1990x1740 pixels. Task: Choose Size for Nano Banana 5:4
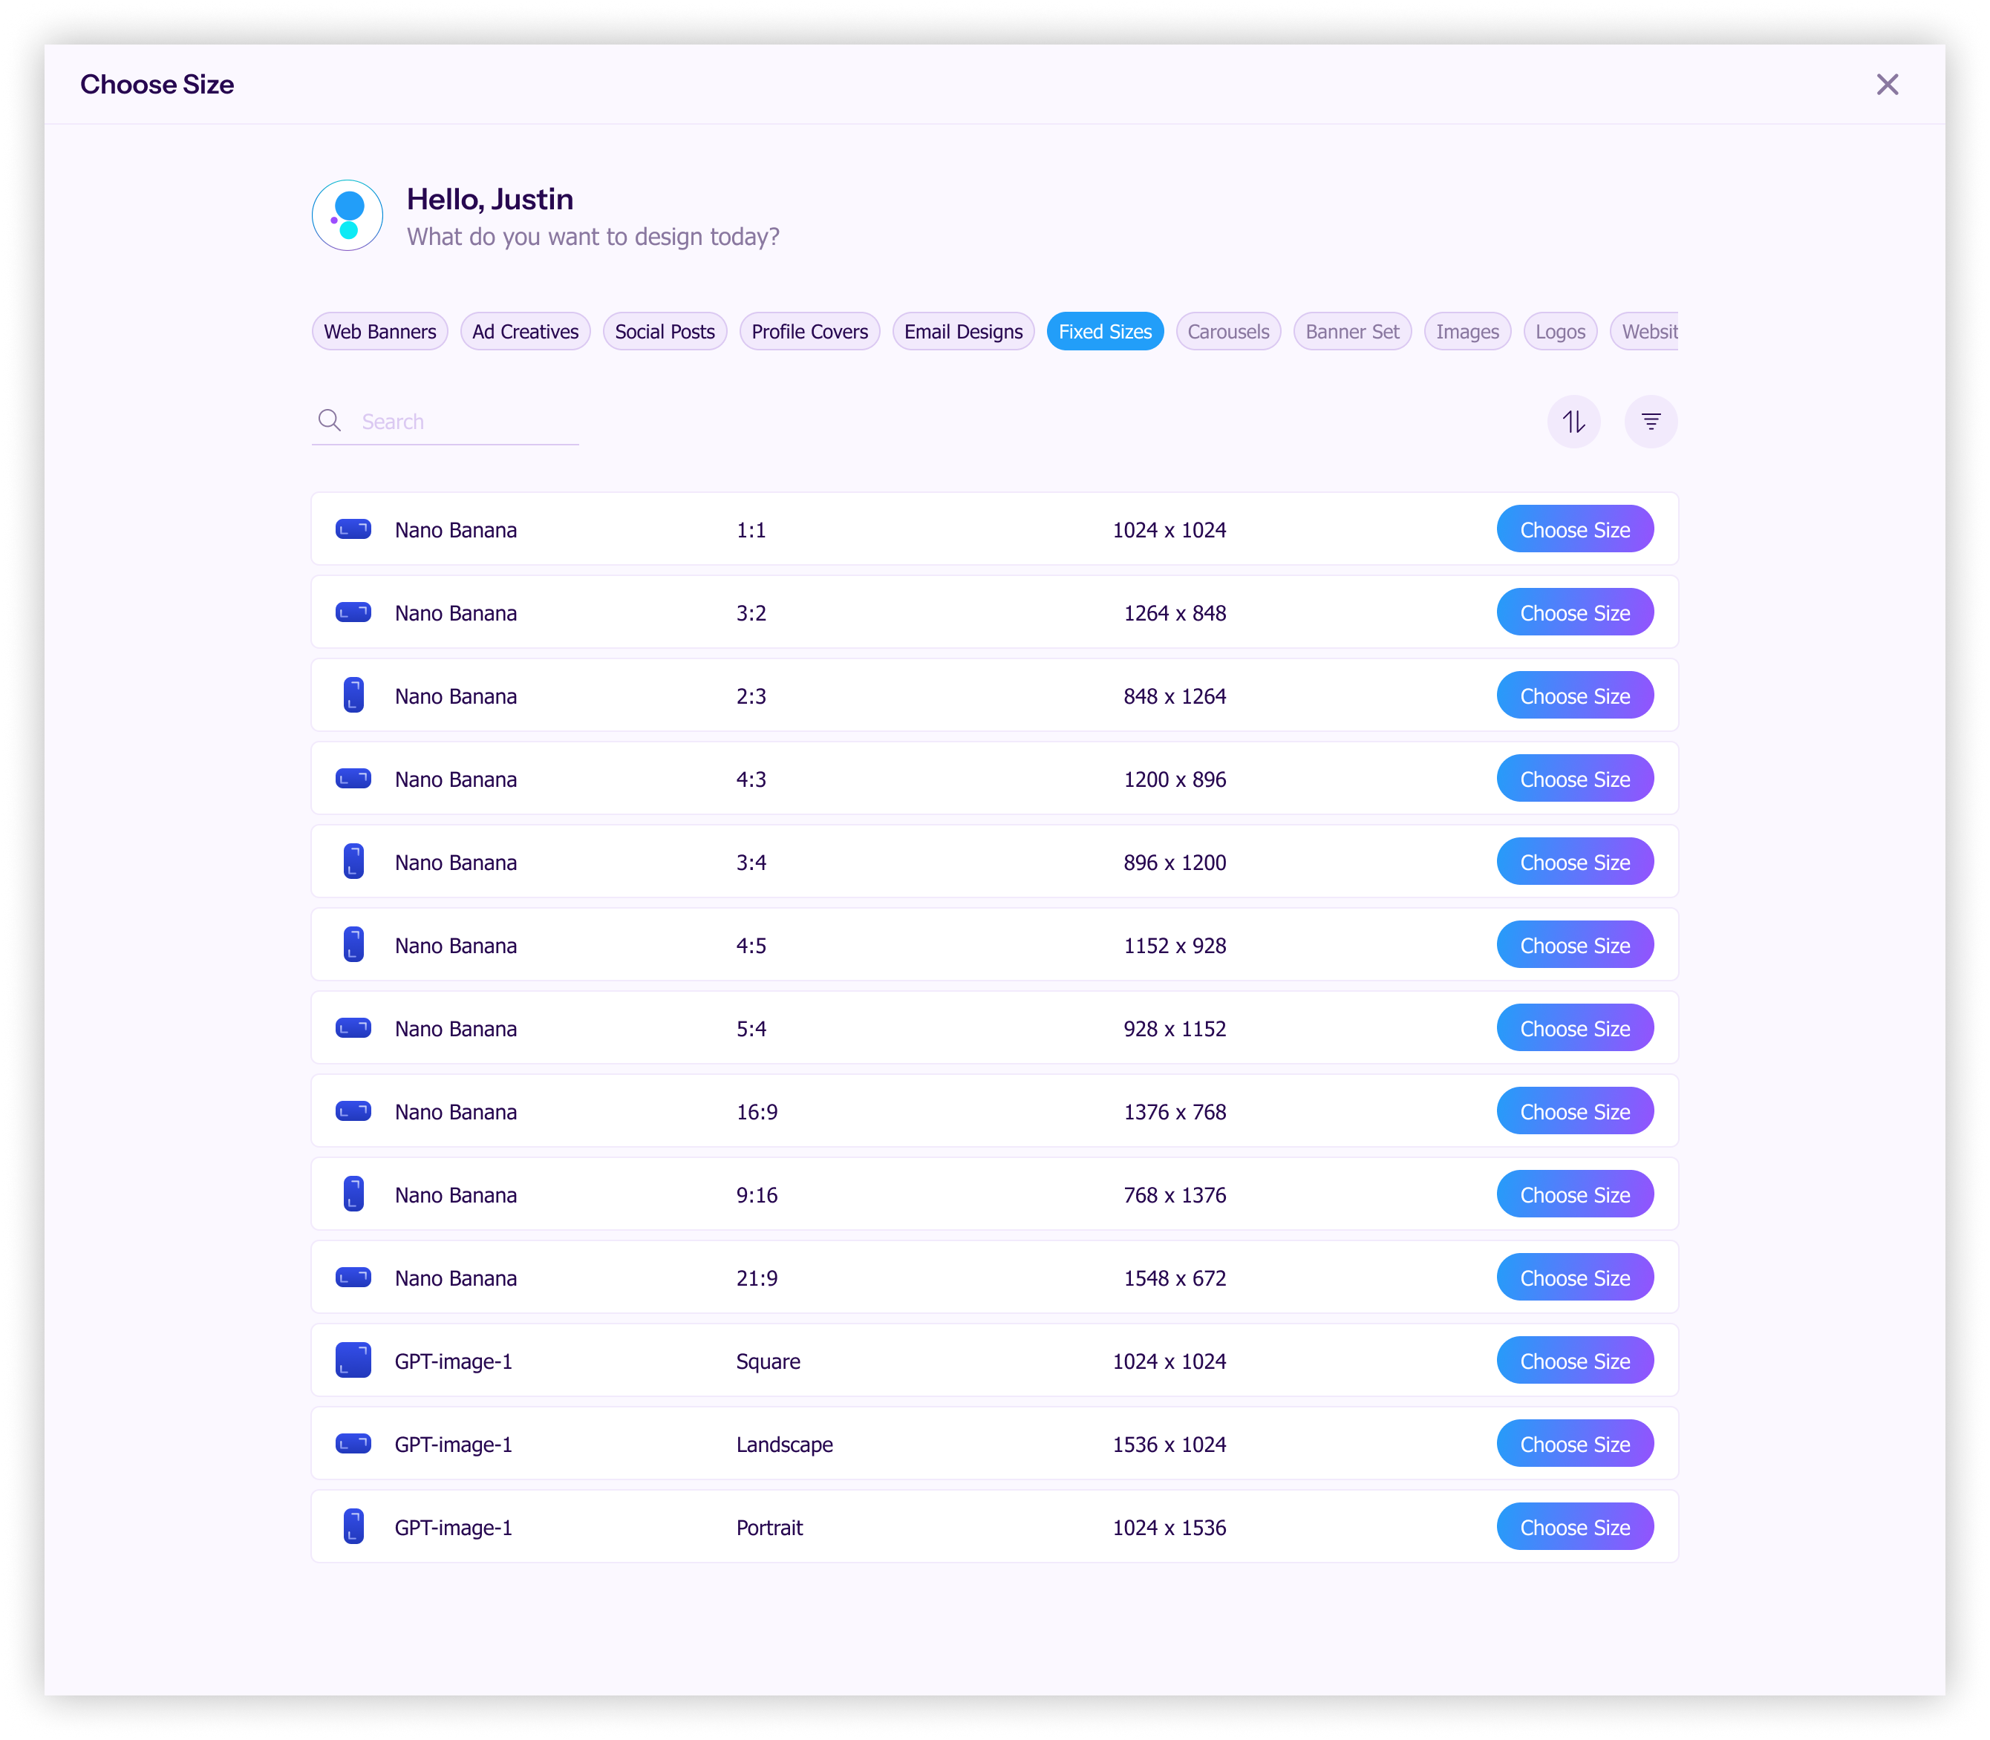tap(1576, 1028)
